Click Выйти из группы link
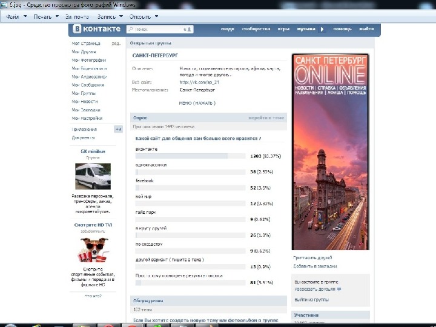Screen dimensions: 436x327 (312, 300)
